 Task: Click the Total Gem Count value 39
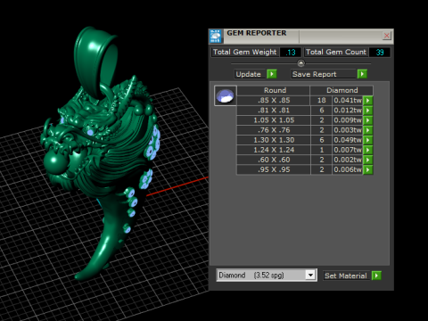click(380, 53)
